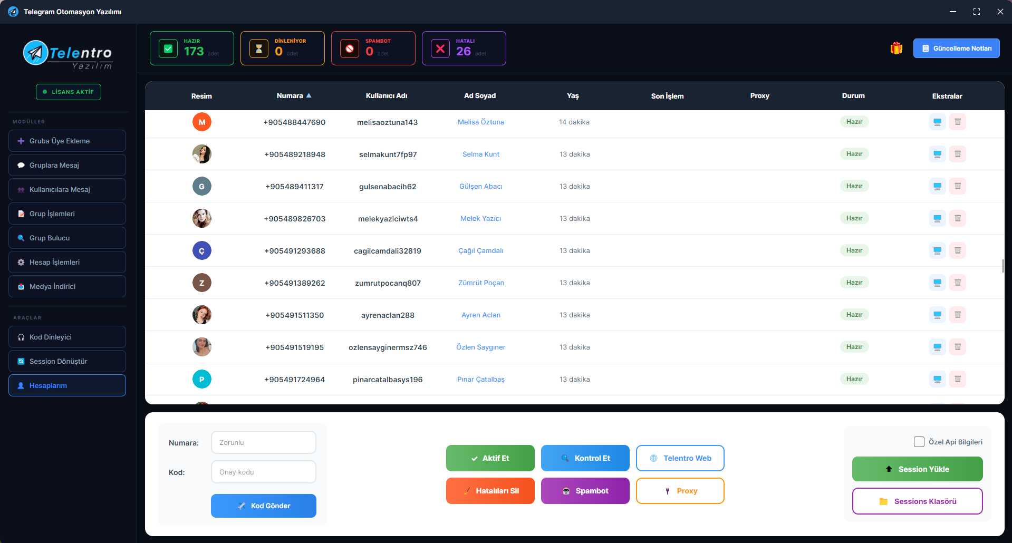Open monitor icon for Melisa Öztuna row
The height and width of the screenshot is (543, 1012).
[937, 122]
